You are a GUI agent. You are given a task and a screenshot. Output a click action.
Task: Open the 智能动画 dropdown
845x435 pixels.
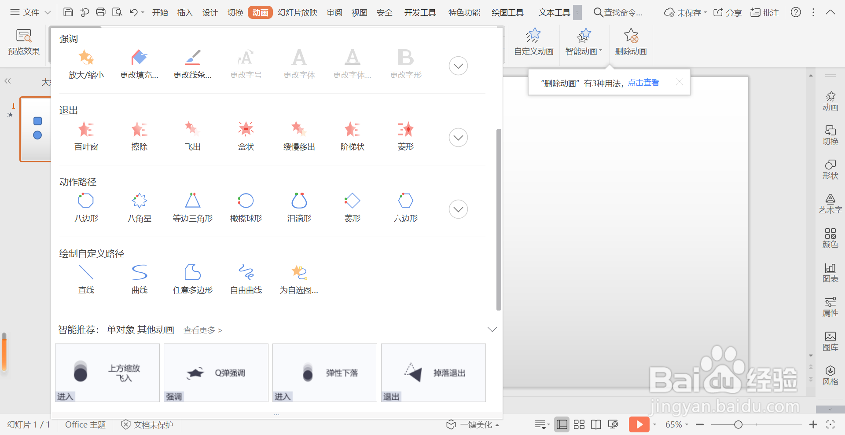(x=584, y=42)
